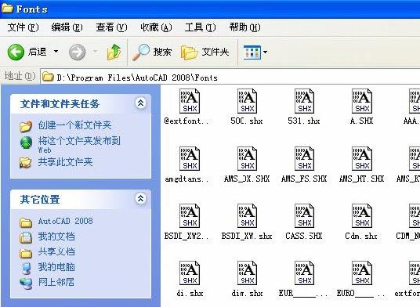Open the Forward button history dropdown
Screen dimensions: 420x307
pyautogui.click(x=96, y=51)
